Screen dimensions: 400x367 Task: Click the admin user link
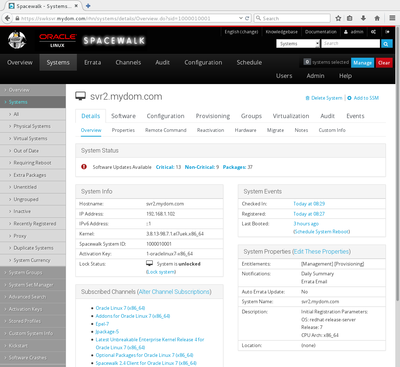[354, 32]
